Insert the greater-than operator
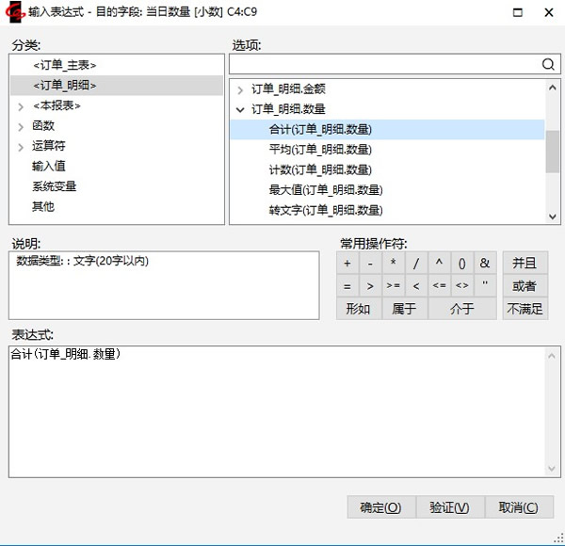The height and width of the screenshot is (546, 565). coord(370,286)
